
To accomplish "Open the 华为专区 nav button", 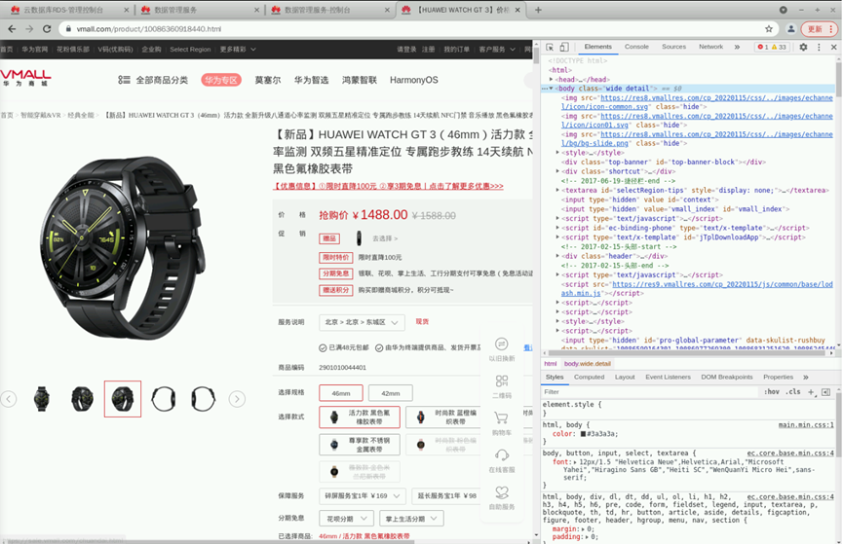I will coord(221,80).
